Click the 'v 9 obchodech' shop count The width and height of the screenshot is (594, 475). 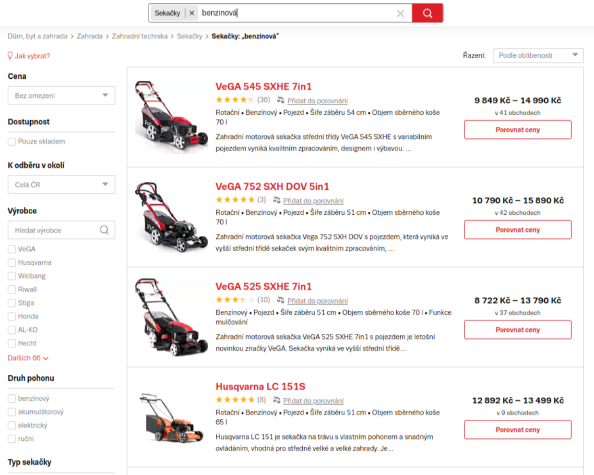(518, 413)
